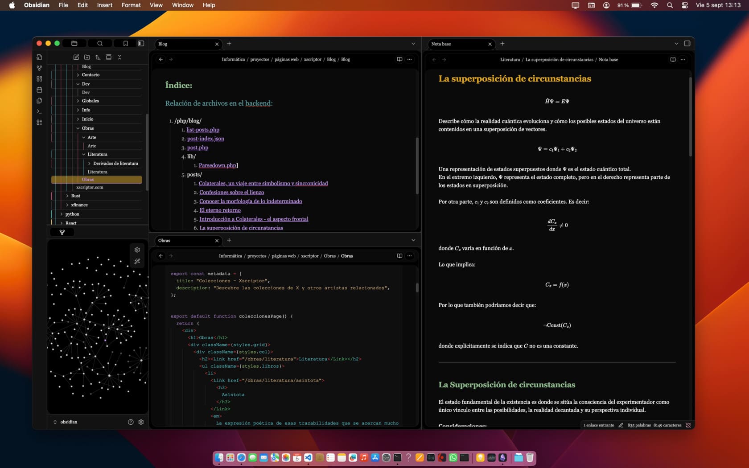Go back in Blog pane
The width and height of the screenshot is (749, 468).
point(161,59)
